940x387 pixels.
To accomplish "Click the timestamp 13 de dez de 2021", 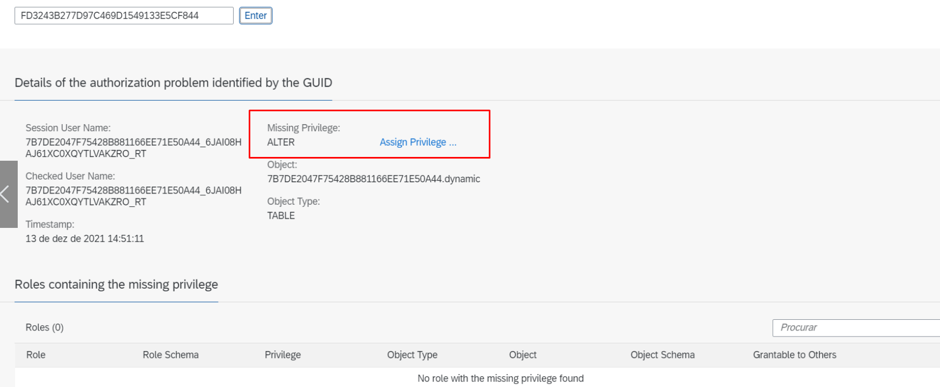I will pos(85,239).
